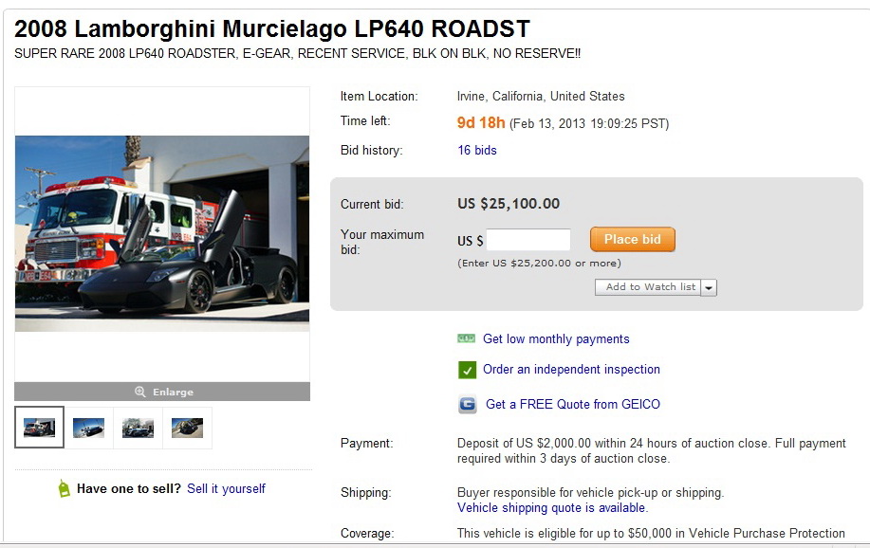Click the Place bid button
The image size is (870, 548).
[x=633, y=240]
